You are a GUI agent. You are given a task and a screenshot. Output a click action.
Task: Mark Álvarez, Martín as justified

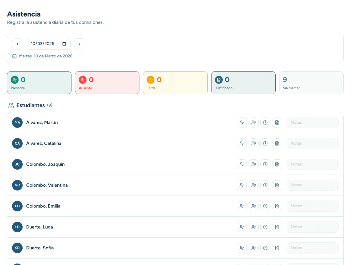pyautogui.click(x=277, y=122)
